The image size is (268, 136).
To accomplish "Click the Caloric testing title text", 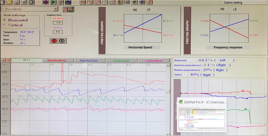I will pos(233,3).
